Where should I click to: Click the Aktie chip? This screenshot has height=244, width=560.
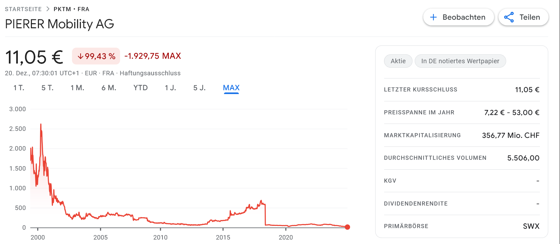(x=398, y=61)
